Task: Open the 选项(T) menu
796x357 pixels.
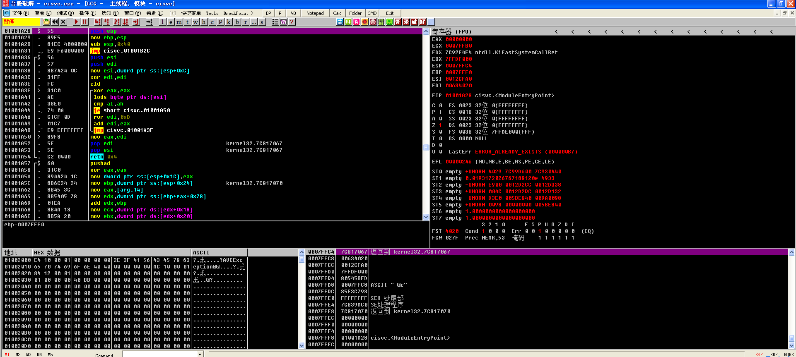Action: tap(110, 13)
